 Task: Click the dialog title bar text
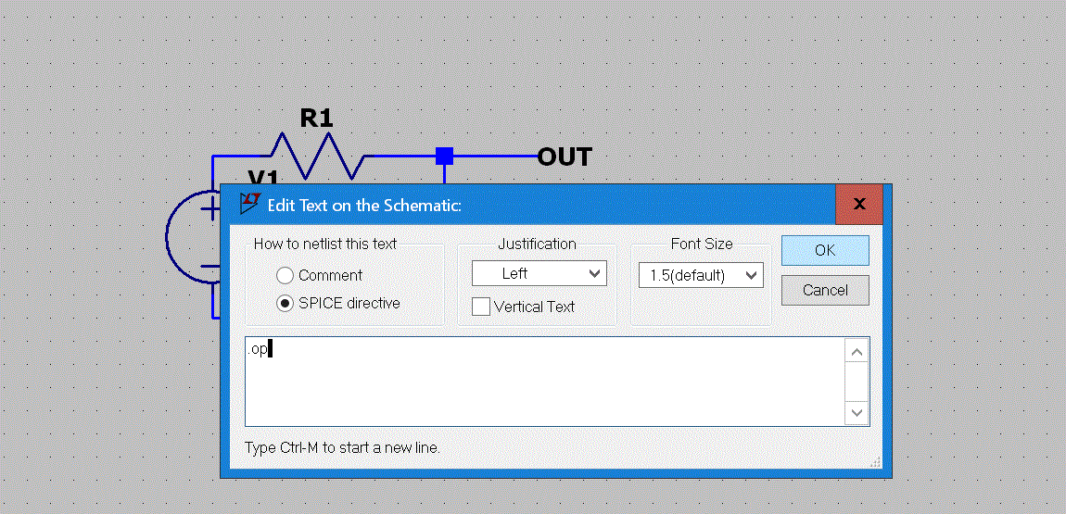[x=364, y=205]
